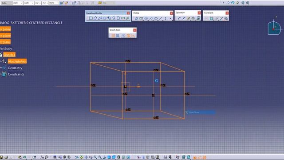Screen dimensions: 284x160
Task: Select the Cylindrical Elongated Hole tool
Action: click(109, 18)
